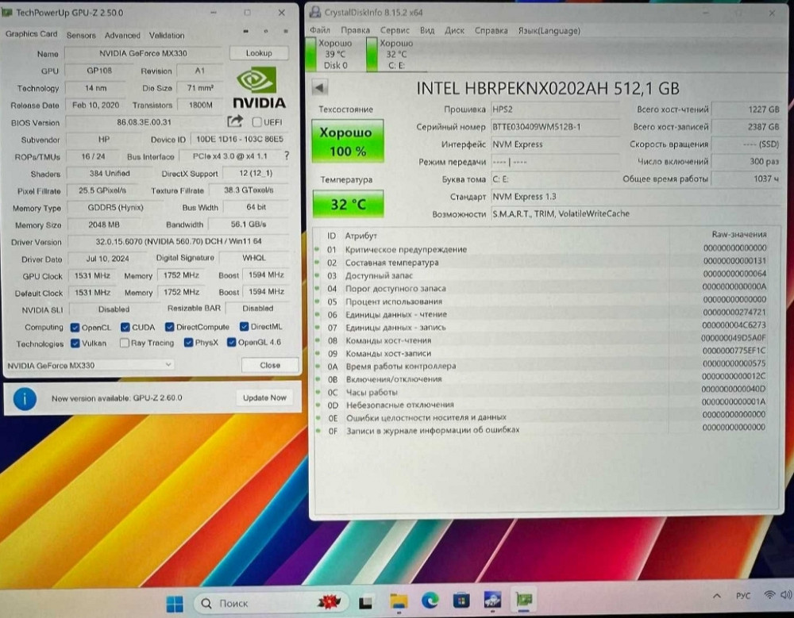Open the NVIDIA GeForce MX330 GPU dropdown

pyautogui.click(x=89, y=365)
